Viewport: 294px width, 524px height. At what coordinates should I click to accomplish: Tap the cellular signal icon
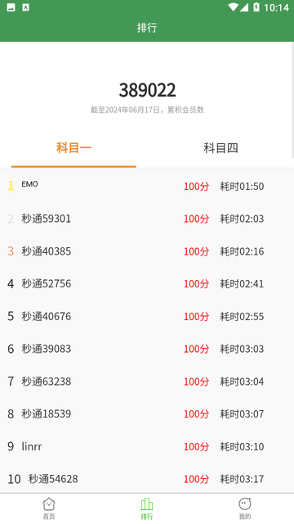click(244, 7)
